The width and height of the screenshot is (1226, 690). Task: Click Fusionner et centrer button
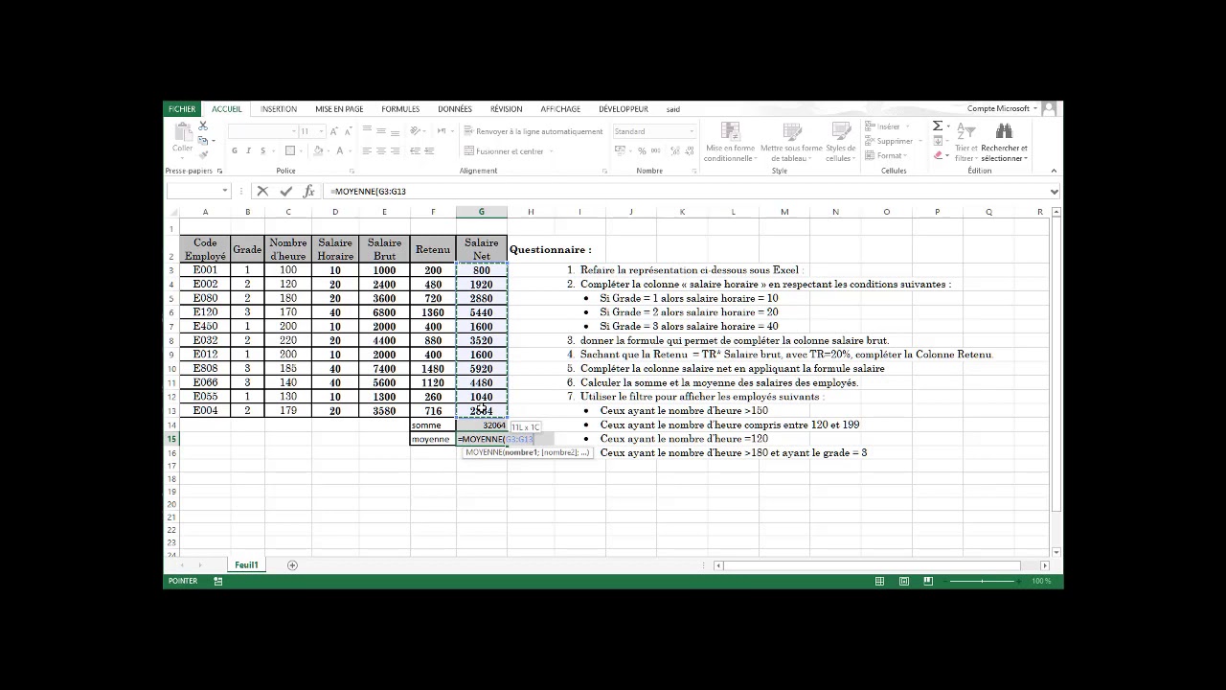point(504,151)
